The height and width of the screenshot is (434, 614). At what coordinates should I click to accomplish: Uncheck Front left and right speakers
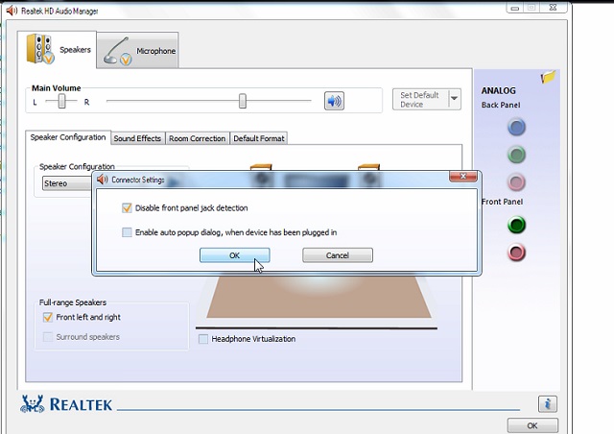(47, 317)
